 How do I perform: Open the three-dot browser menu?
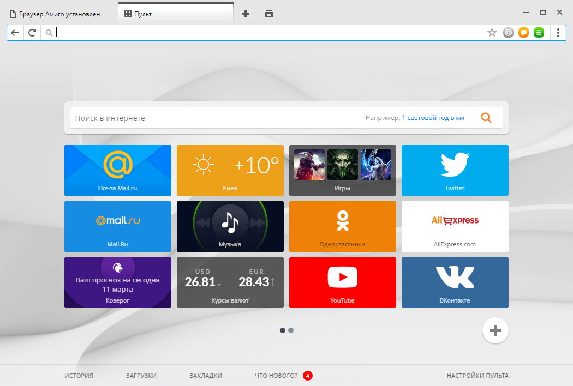(558, 33)
